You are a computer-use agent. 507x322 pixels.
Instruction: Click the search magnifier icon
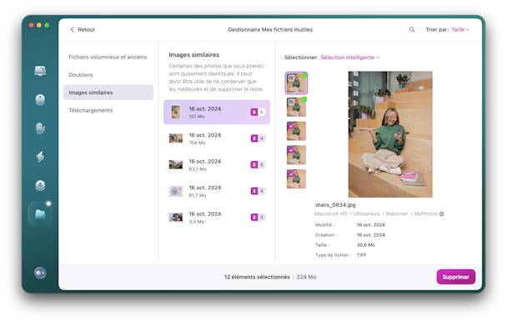[x=412, y=29]
